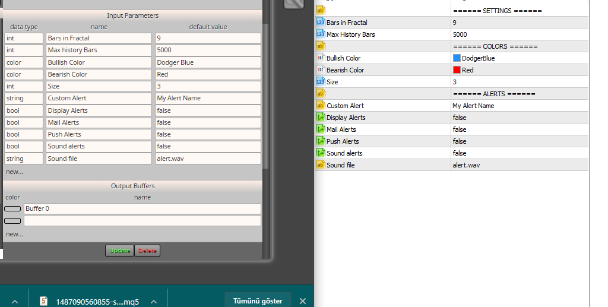Screen dimensions: 608x307
Task: Edit data type field of Bearish Color row
Action: [x=24, y=74]
